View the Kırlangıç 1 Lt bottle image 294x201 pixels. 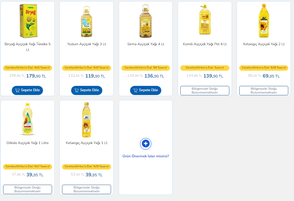coord(86,119)
